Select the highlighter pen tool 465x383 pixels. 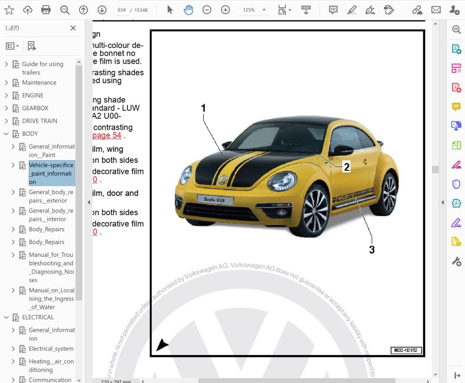[351, 10]
